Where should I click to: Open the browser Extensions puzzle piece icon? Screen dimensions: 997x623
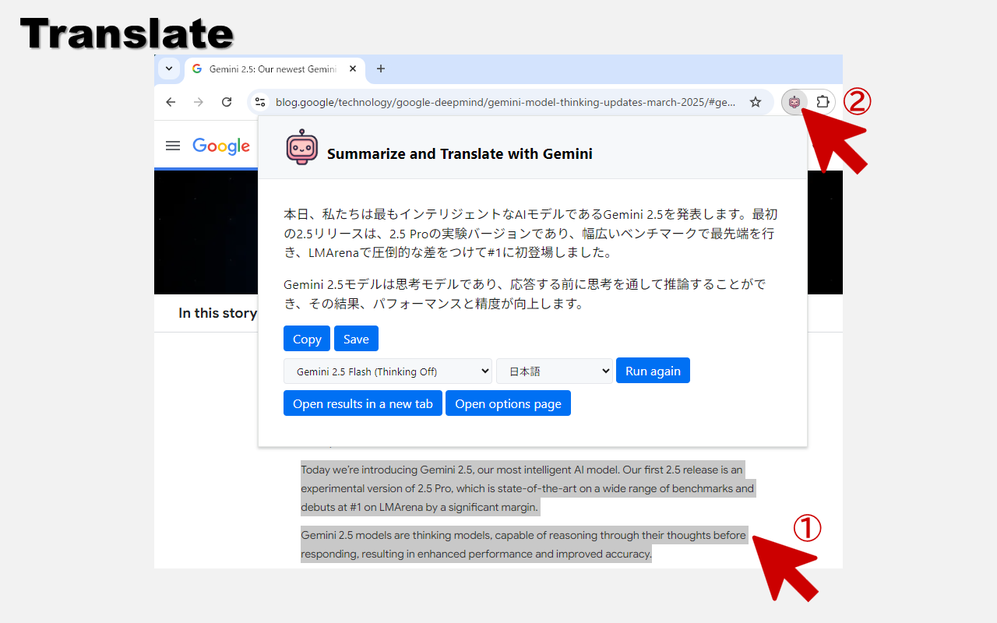(x=822, y=102)
